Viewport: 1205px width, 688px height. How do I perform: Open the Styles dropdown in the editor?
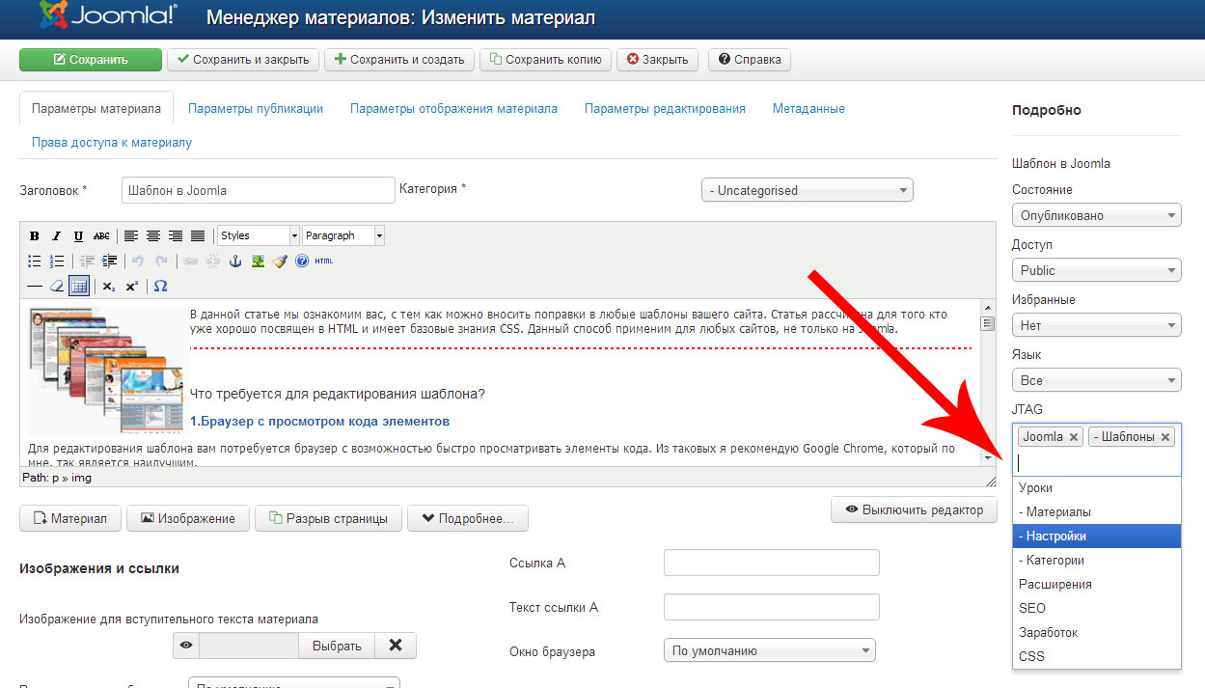tap(258, 235)
